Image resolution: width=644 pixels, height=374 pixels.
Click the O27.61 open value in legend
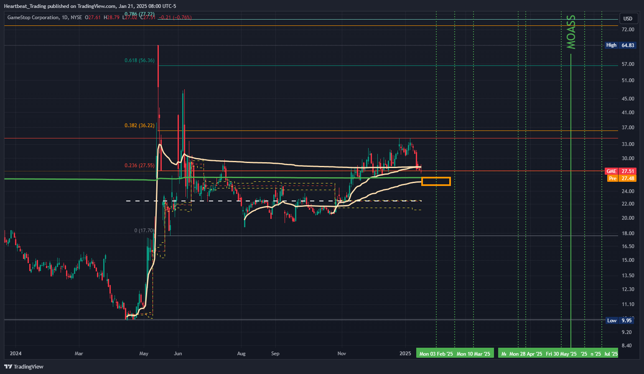tap(93, 18)
